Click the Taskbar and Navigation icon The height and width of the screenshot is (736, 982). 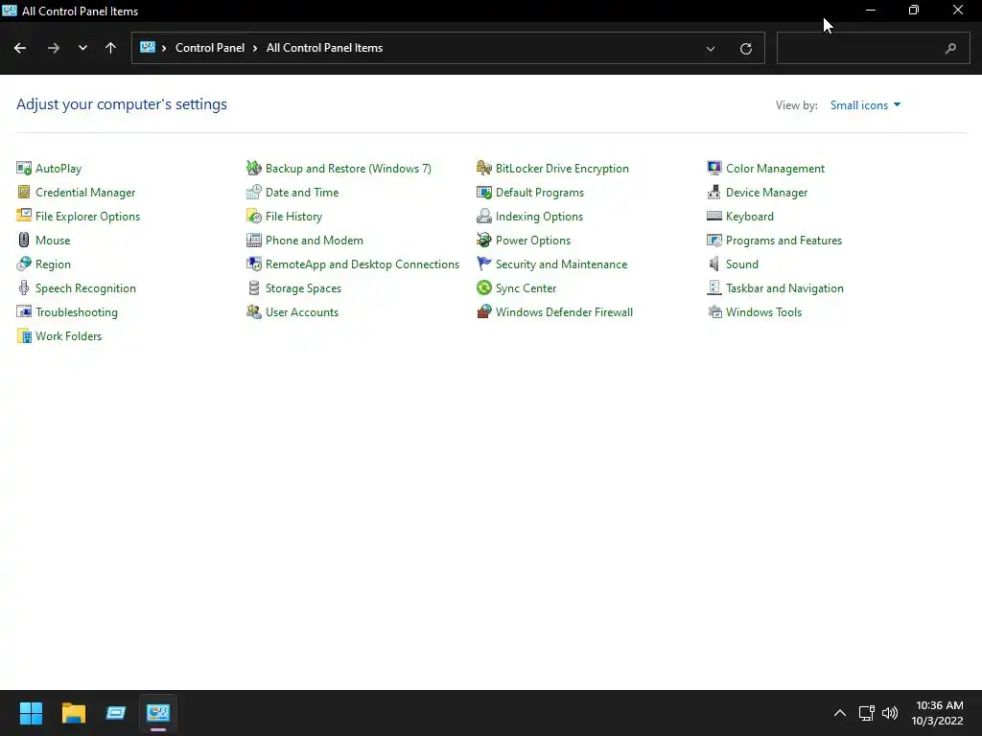point(713,287)
